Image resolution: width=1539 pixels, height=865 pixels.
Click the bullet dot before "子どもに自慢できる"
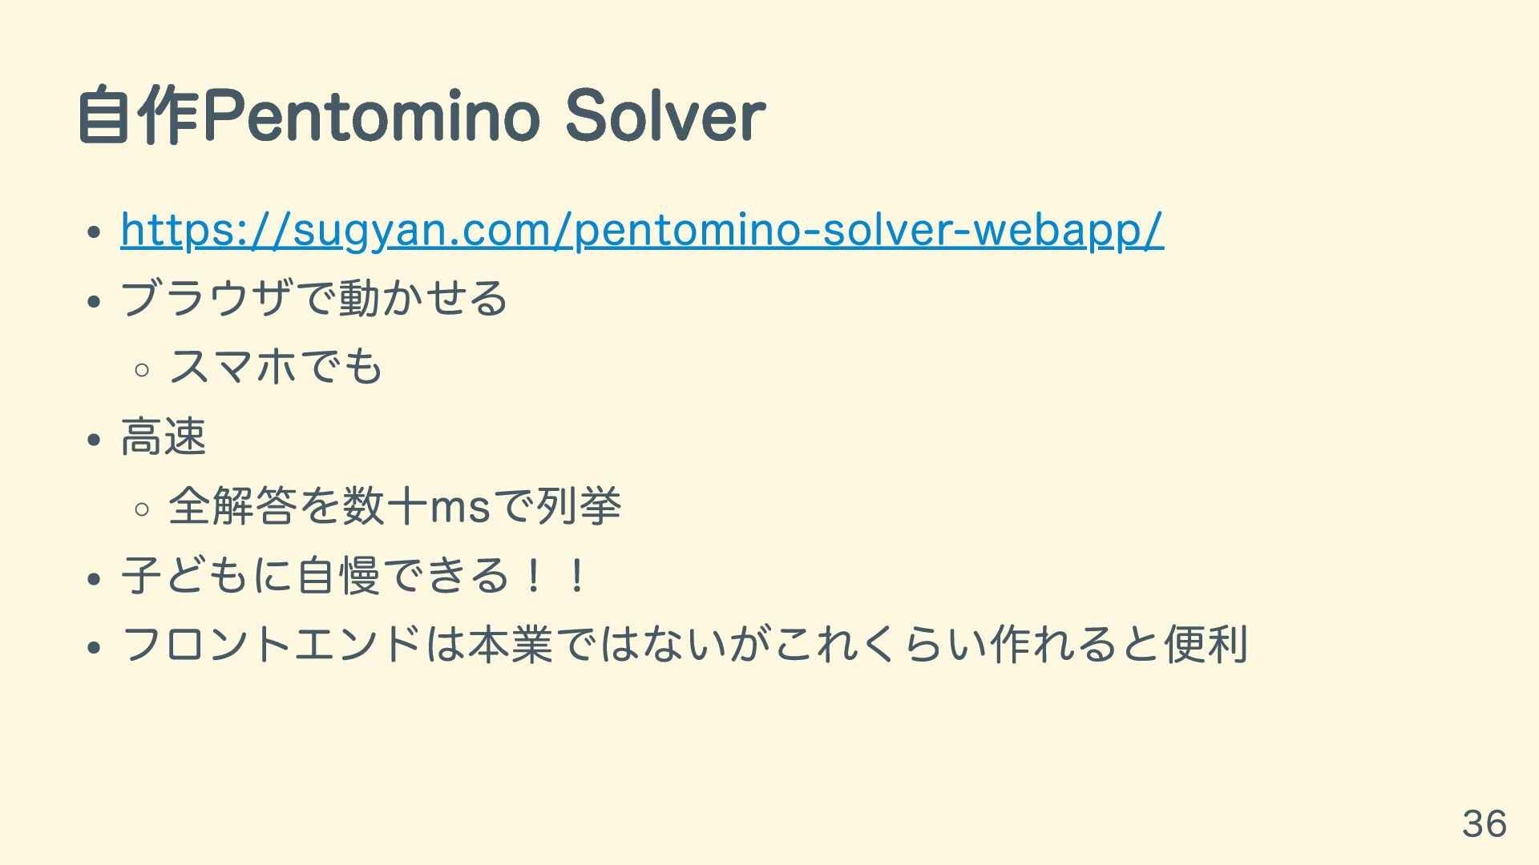tap(94, 578)
